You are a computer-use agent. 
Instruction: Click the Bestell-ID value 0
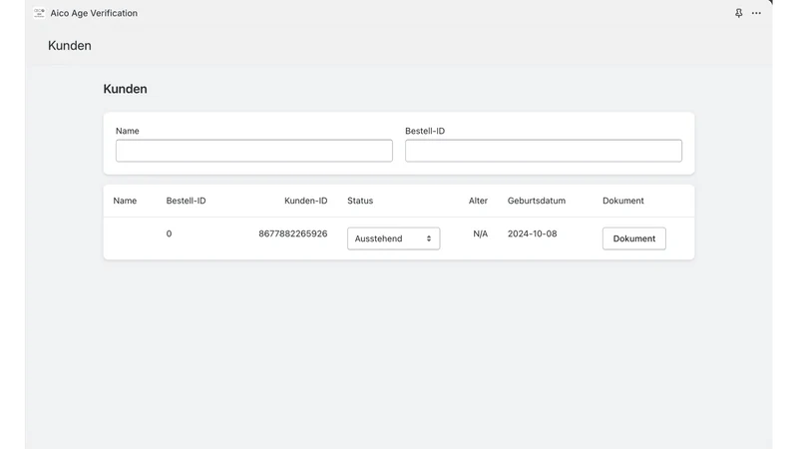click(x=169, y=233)
